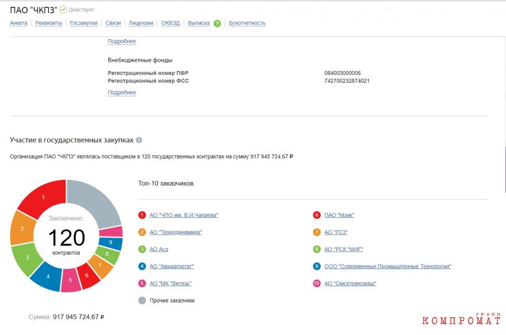The width and height of the screenshot is (506, 335).
Task: Open ООО "Современные Промышленные Технологии" link
Action: pos(388,266)
